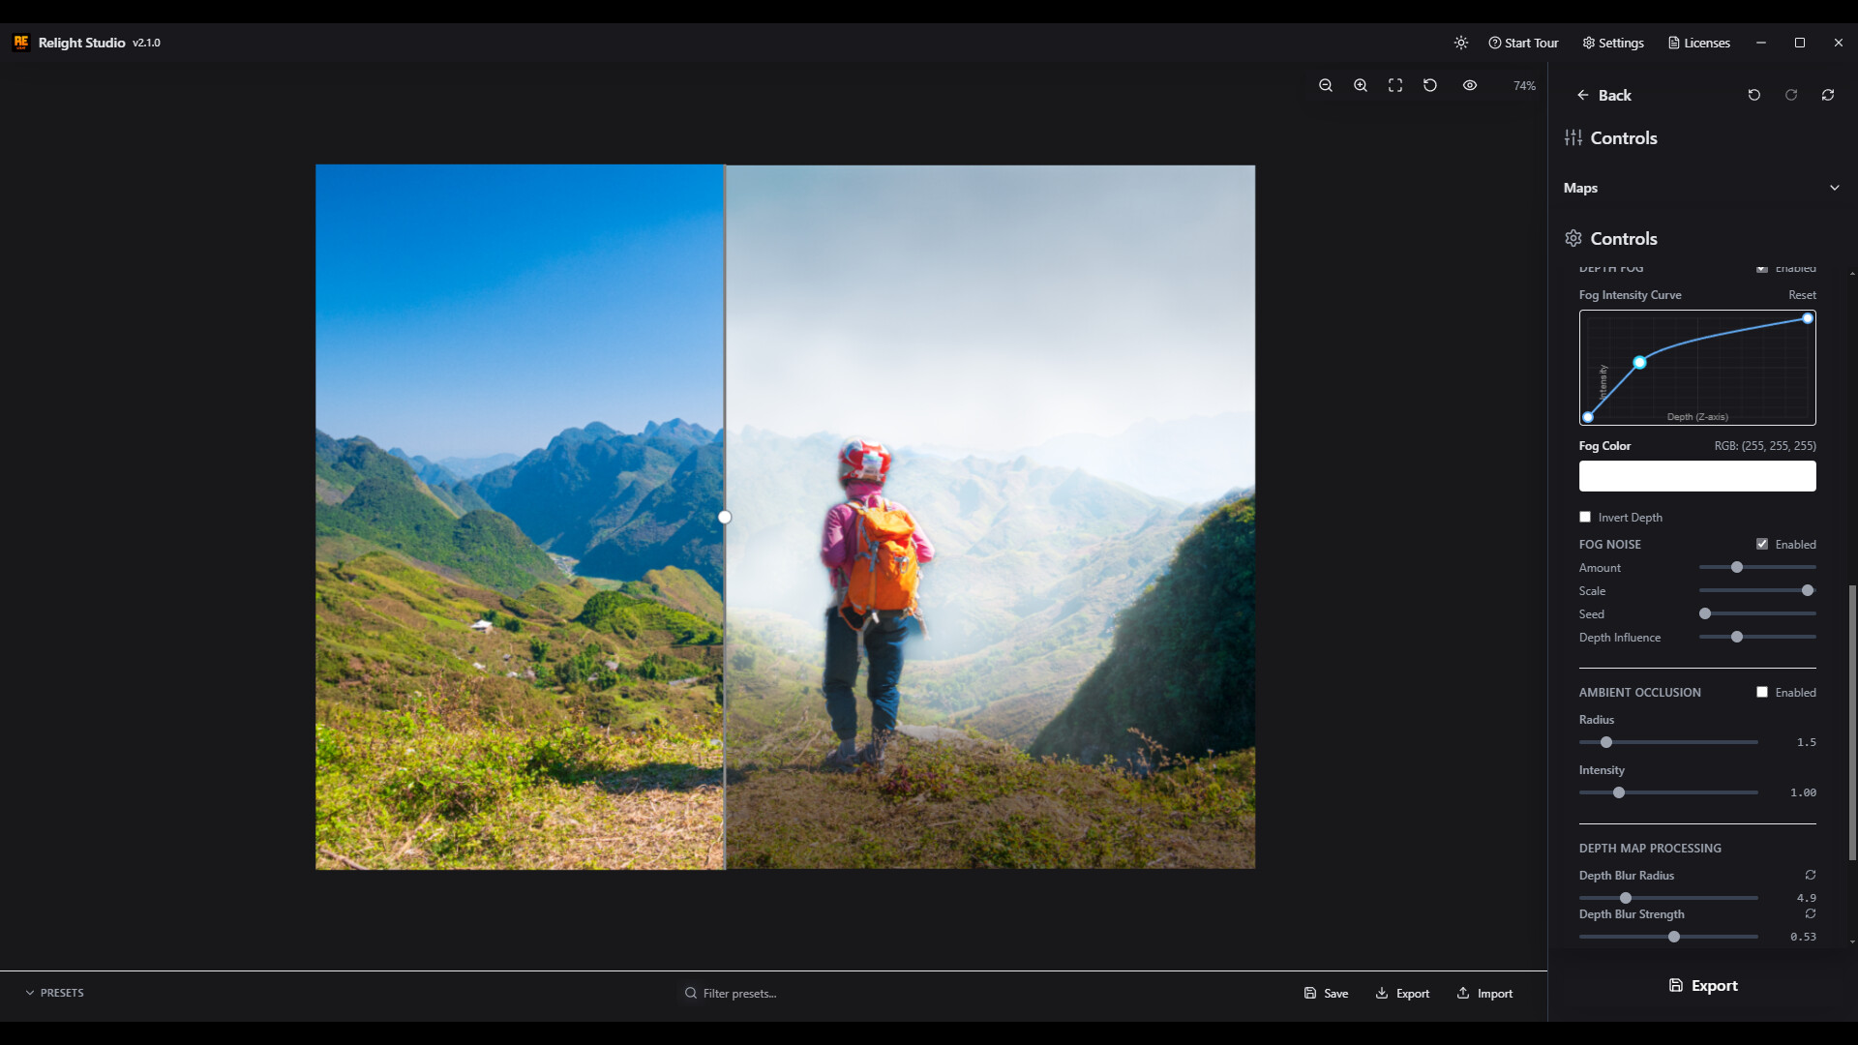Open the Fog Color swatch
Image resolution: width=1858 pixels, height=1045 pixels.
tap(1697, 475)
